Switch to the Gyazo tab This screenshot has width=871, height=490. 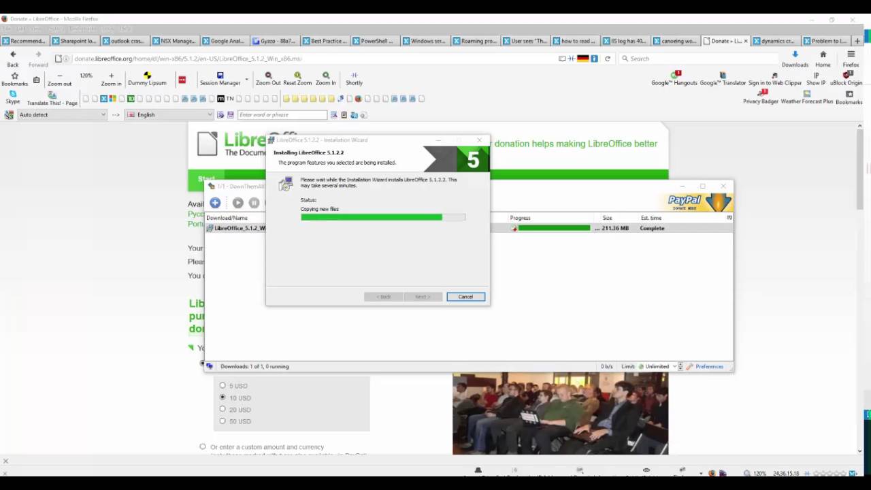click(x=276, y=41)
